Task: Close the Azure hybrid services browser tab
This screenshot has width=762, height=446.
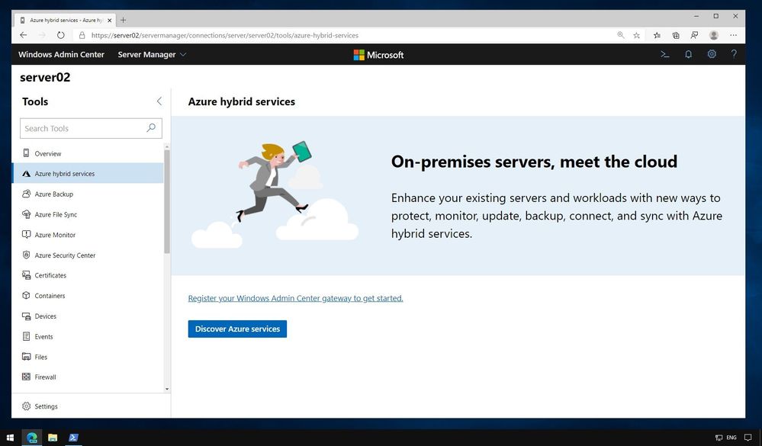Action: pyautogui.click(x=109, y=21)
